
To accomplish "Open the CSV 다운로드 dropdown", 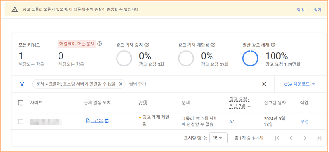I will (299, 84).
